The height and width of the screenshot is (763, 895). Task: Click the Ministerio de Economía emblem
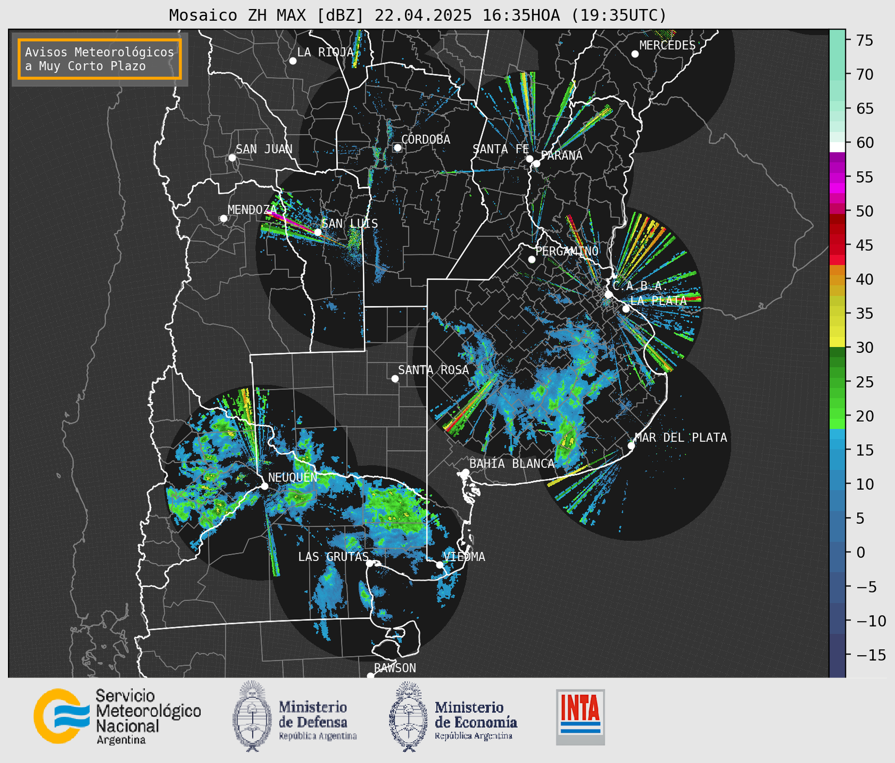[x=408, y=716]
